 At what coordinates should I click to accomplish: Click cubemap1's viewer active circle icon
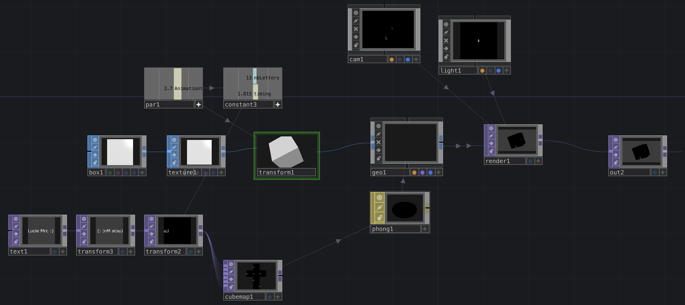(231, 264)
